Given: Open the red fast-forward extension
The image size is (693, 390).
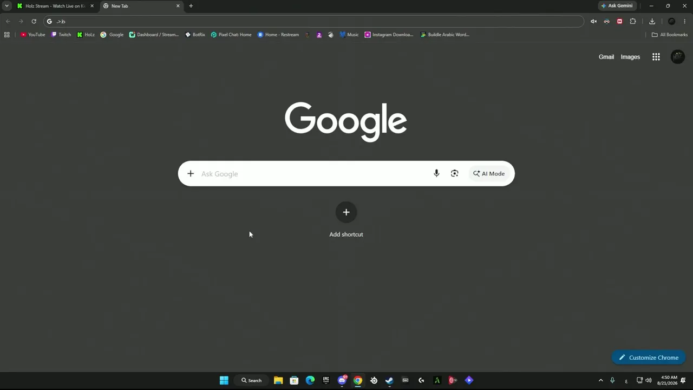Looking at the screenshot, I should [619, 21].
